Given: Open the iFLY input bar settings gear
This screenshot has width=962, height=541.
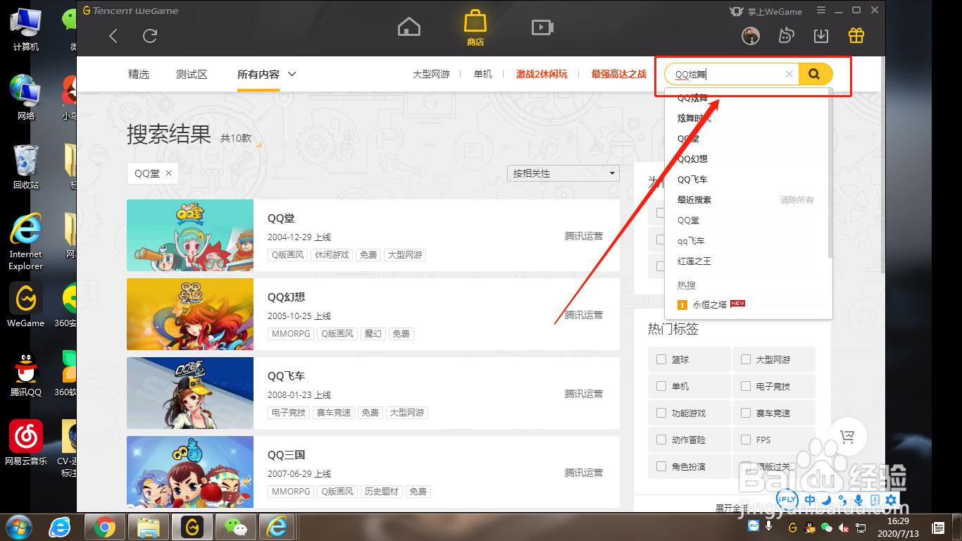Looking at the screenshot, I should pos(891,500).
